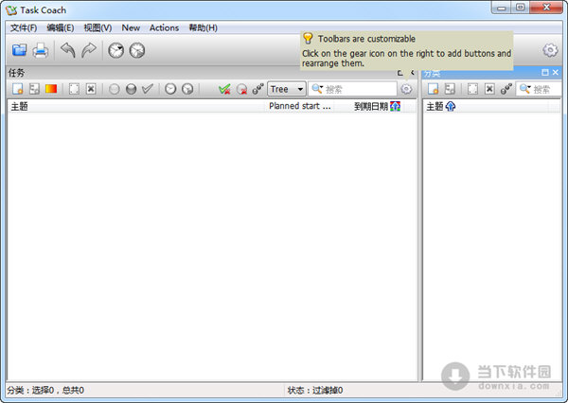Open 任务 pane toolbar customization gear

coord(406,89)
